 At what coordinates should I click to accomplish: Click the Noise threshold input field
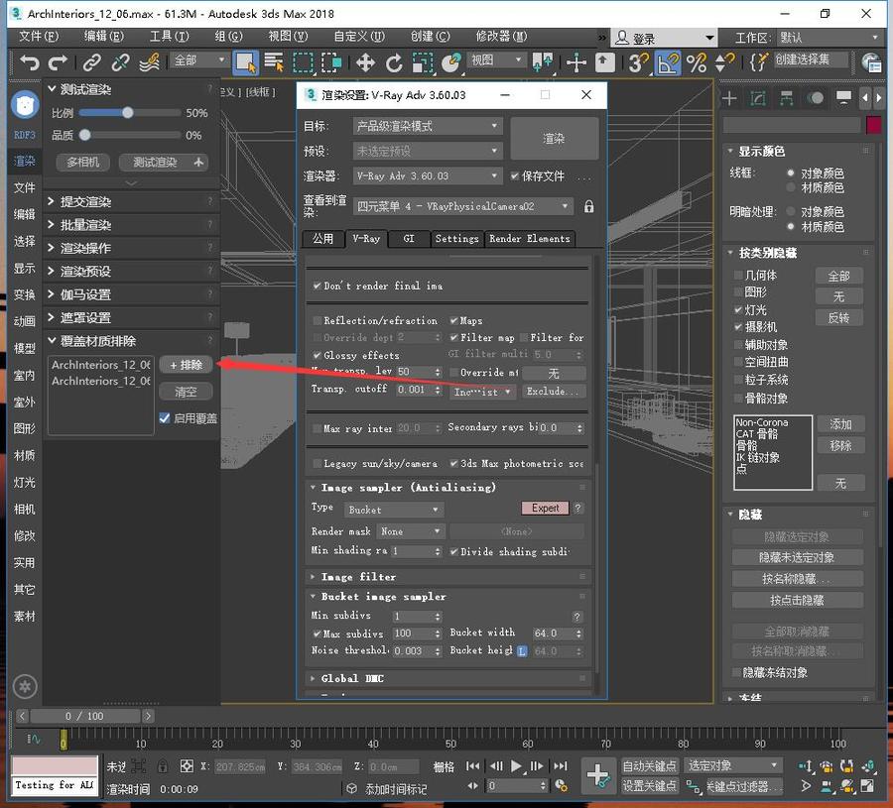414,651
